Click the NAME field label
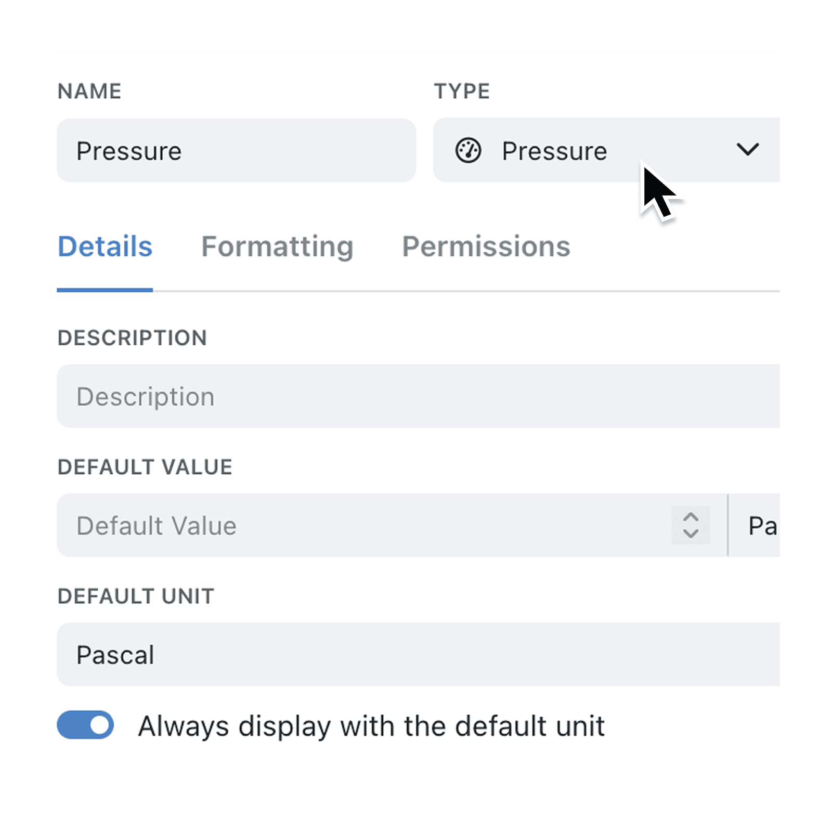 [x=89, y=92]
